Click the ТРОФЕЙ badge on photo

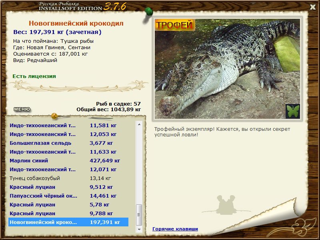pos(175,25)
